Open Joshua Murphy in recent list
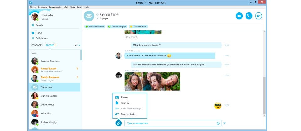This screenshot has width=301, height=131. (55, 122)
